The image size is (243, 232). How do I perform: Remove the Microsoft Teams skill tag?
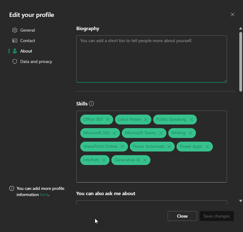tap(161, 133)
